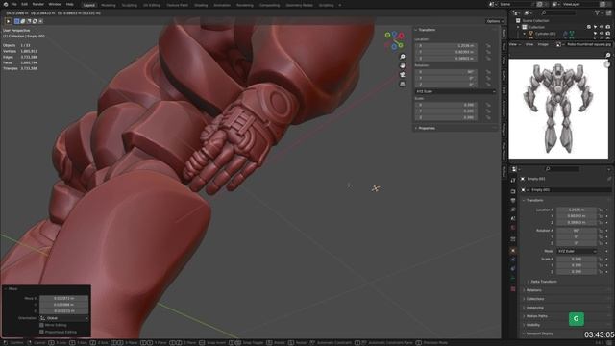Click the view layer browse icon

point(555,4)
